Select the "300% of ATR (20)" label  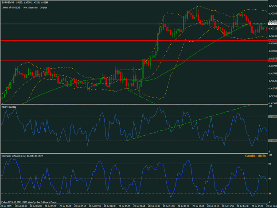click(12, 8)
